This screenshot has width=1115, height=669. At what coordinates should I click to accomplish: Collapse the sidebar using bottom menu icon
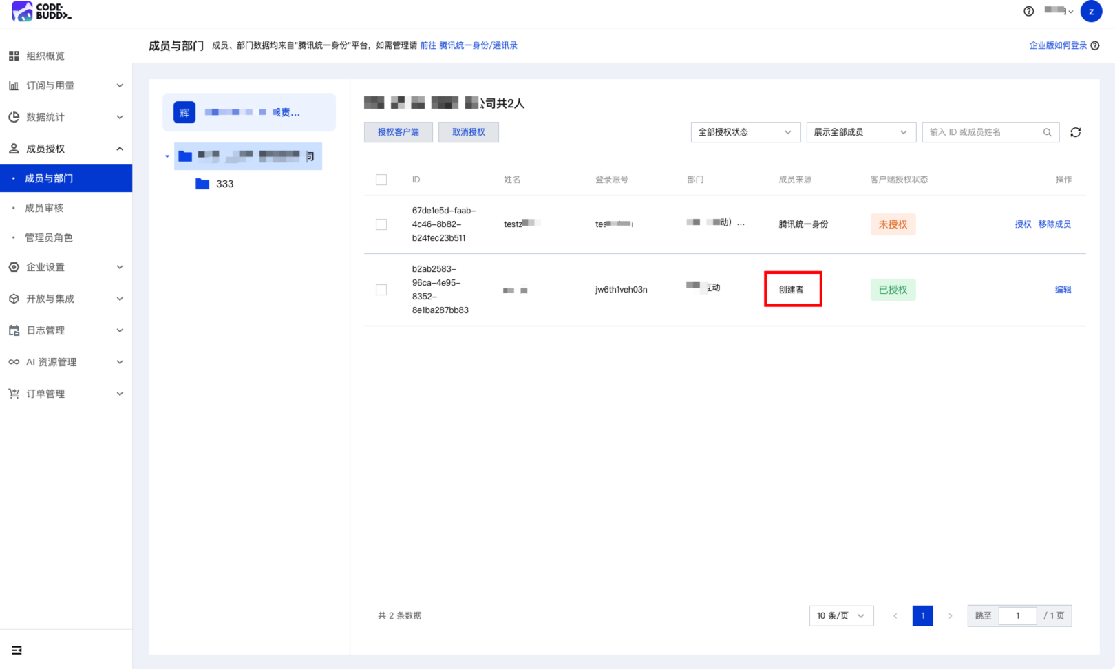click(x=17, y=650)
